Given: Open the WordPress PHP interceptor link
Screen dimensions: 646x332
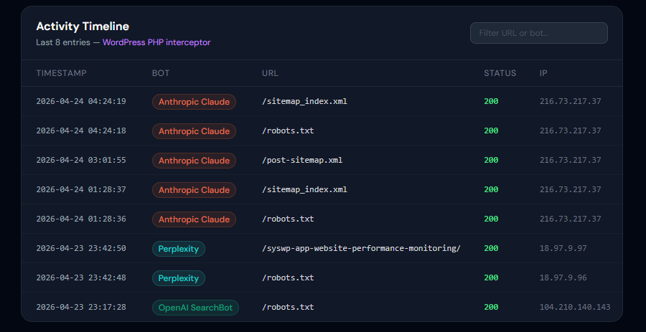Looking at the screenshot, I should [156, 42].
